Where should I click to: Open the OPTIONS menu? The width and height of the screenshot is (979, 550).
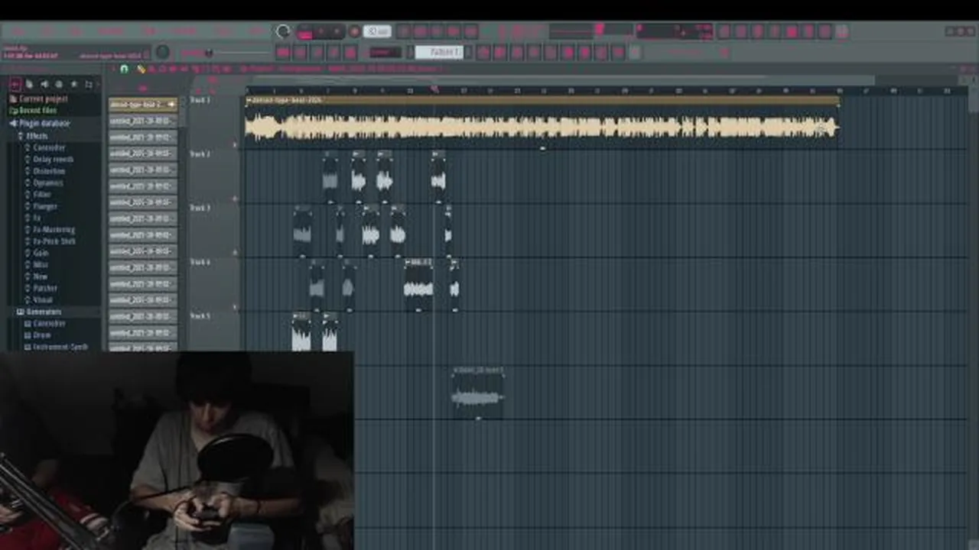184,31
